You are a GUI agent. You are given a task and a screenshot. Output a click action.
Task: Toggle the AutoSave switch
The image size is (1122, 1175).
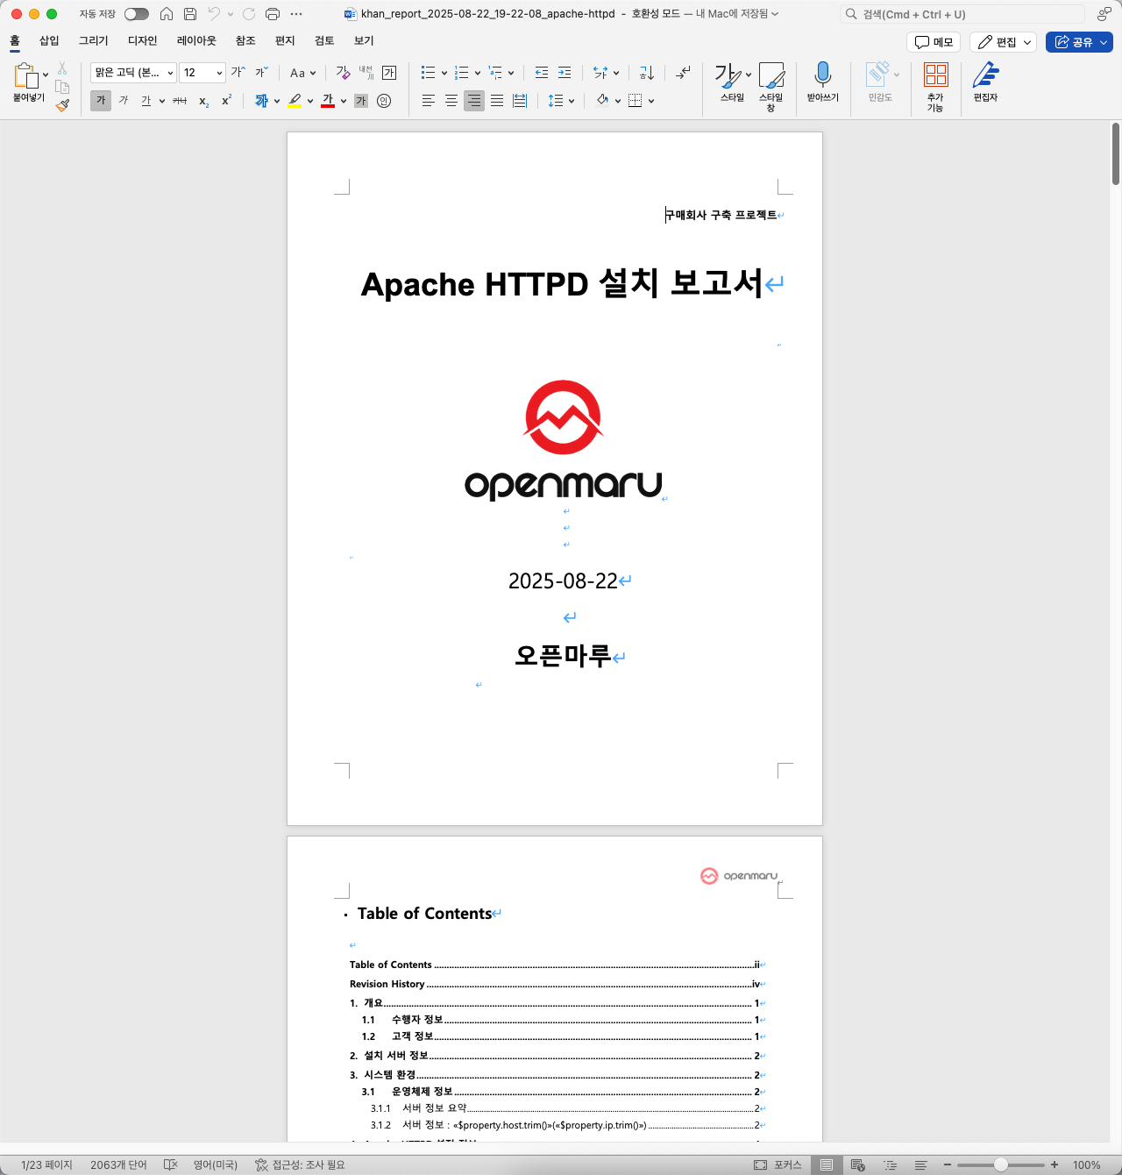point(136,14)
